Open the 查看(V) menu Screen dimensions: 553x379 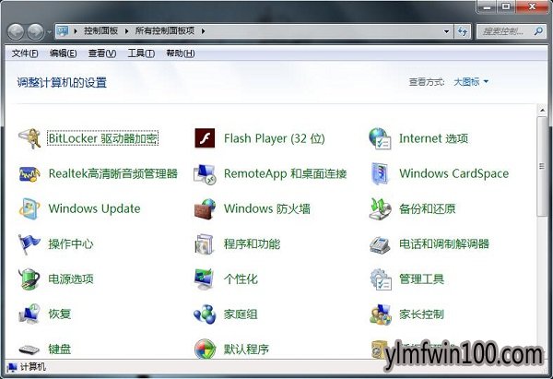pyautogui.click(x=102, y=53)
